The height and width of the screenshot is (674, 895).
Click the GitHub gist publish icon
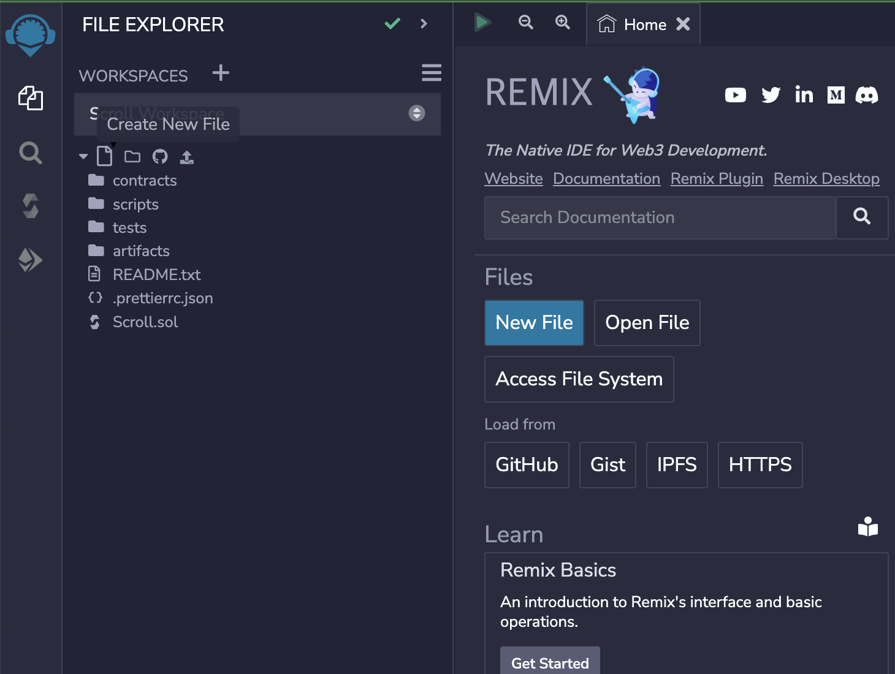(x=160, y=157)
